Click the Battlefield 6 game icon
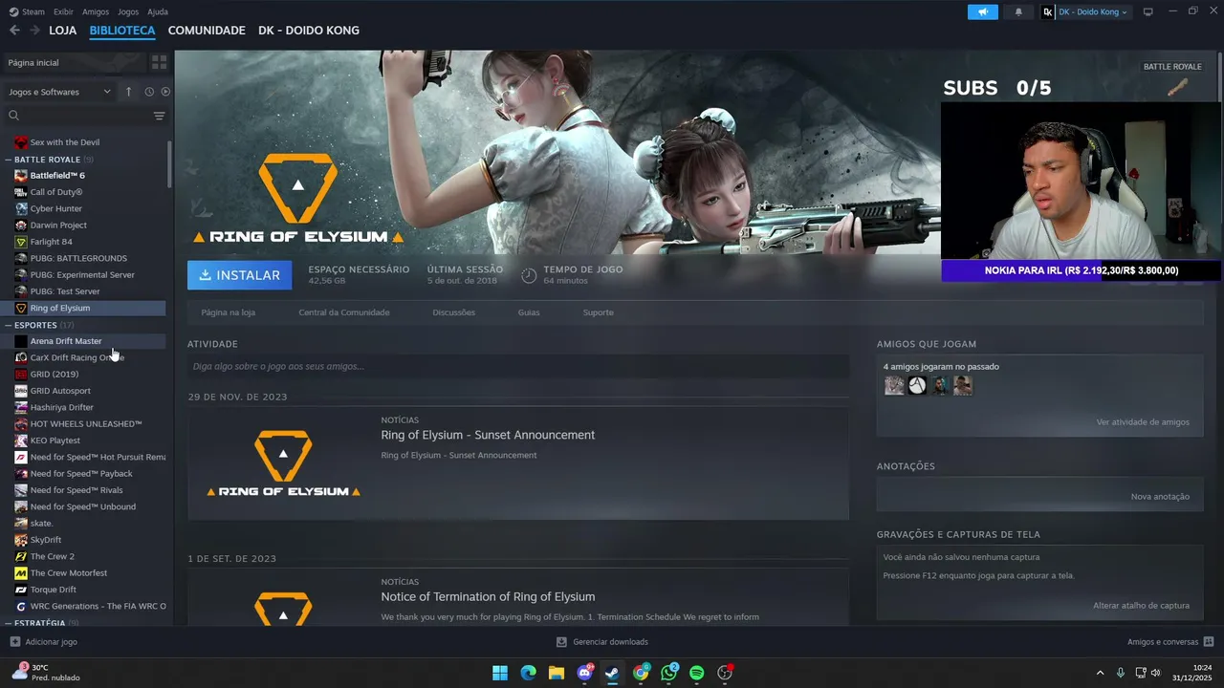Viewport: 1224px width, 688px height. (x=21, y=176)
